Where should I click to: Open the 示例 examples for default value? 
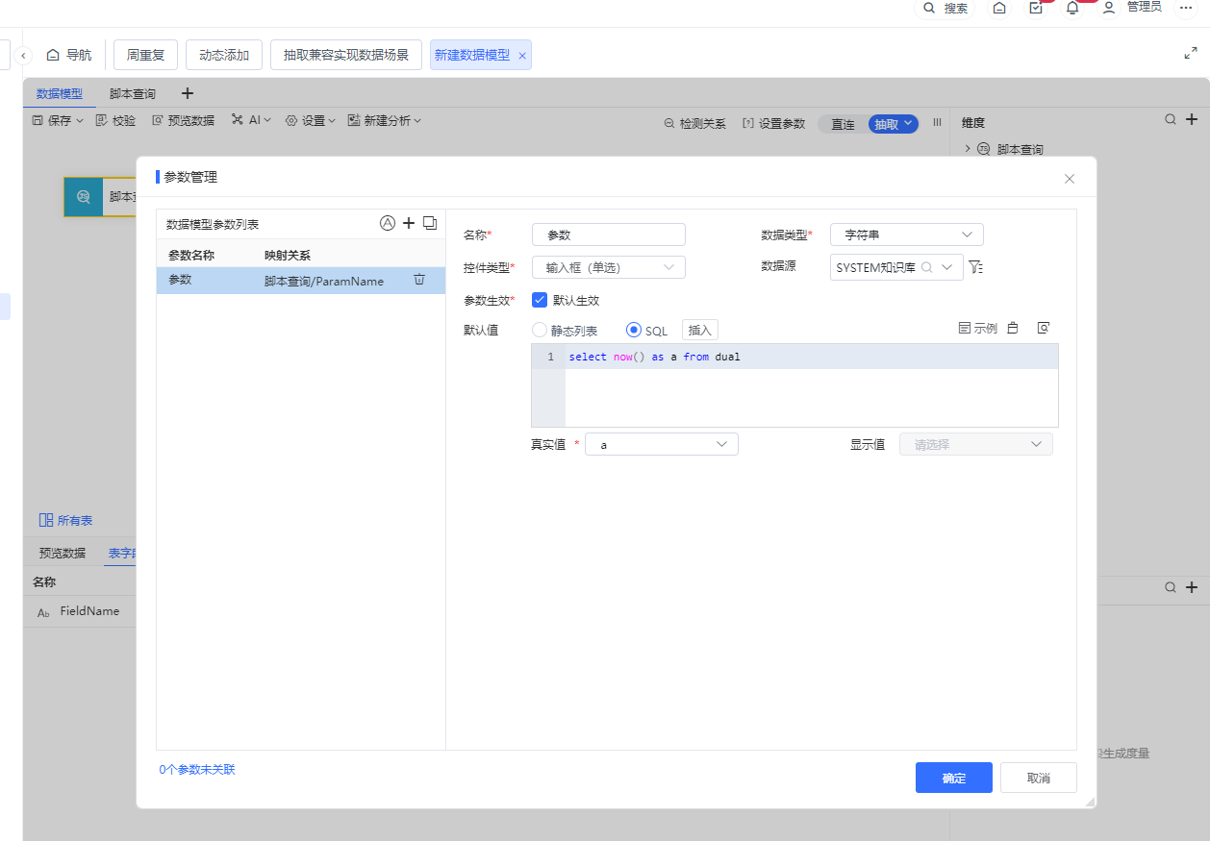point(978,329)
